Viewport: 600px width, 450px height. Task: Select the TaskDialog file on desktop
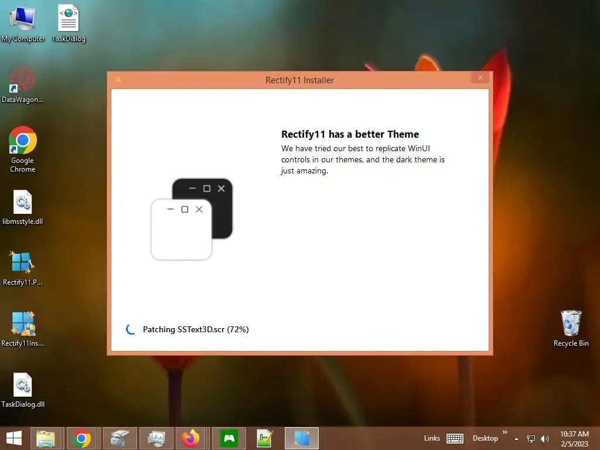coord(69,23)
